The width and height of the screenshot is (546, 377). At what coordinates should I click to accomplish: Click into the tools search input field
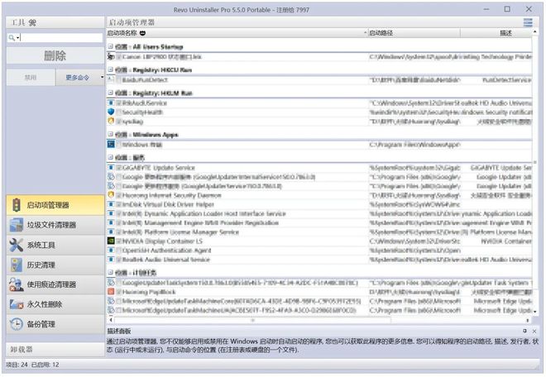point(61,37)
